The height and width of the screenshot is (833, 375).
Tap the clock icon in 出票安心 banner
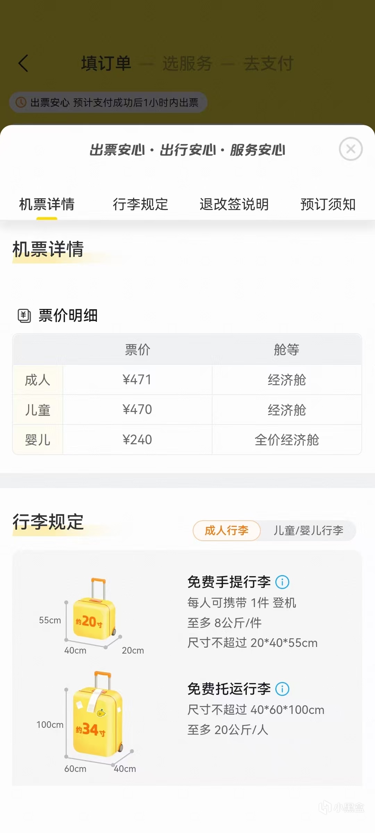tap(21, 102)
